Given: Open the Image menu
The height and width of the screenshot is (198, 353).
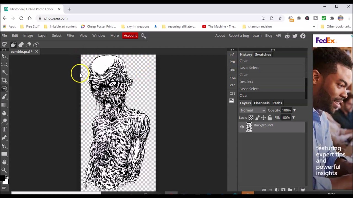Looking at the screenshot, I should [x=28, y=35].
